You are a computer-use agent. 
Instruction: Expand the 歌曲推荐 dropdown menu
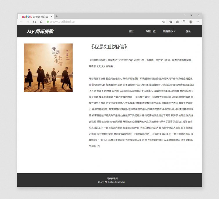pyautogui.click(x=169, y=31)
